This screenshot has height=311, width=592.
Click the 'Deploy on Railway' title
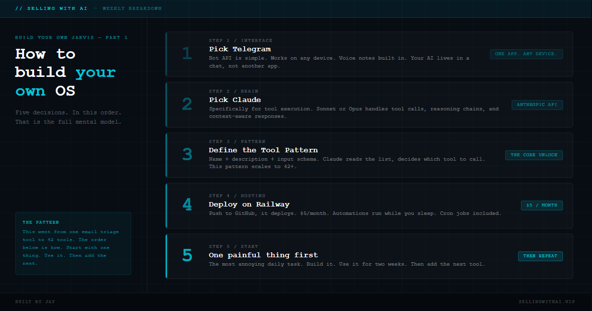(x=249, y=205)
